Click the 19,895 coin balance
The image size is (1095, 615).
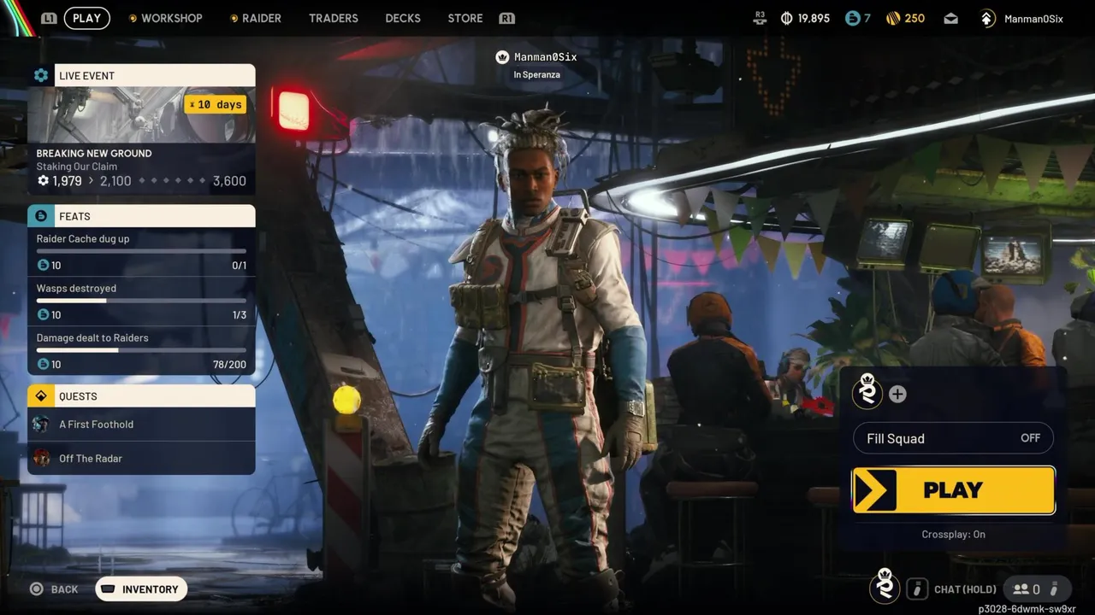[x=814, y=18]
